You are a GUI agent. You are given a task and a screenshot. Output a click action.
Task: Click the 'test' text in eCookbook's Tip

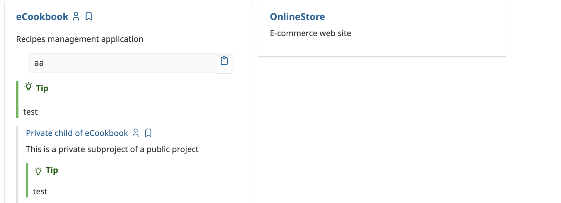point(30,112)
